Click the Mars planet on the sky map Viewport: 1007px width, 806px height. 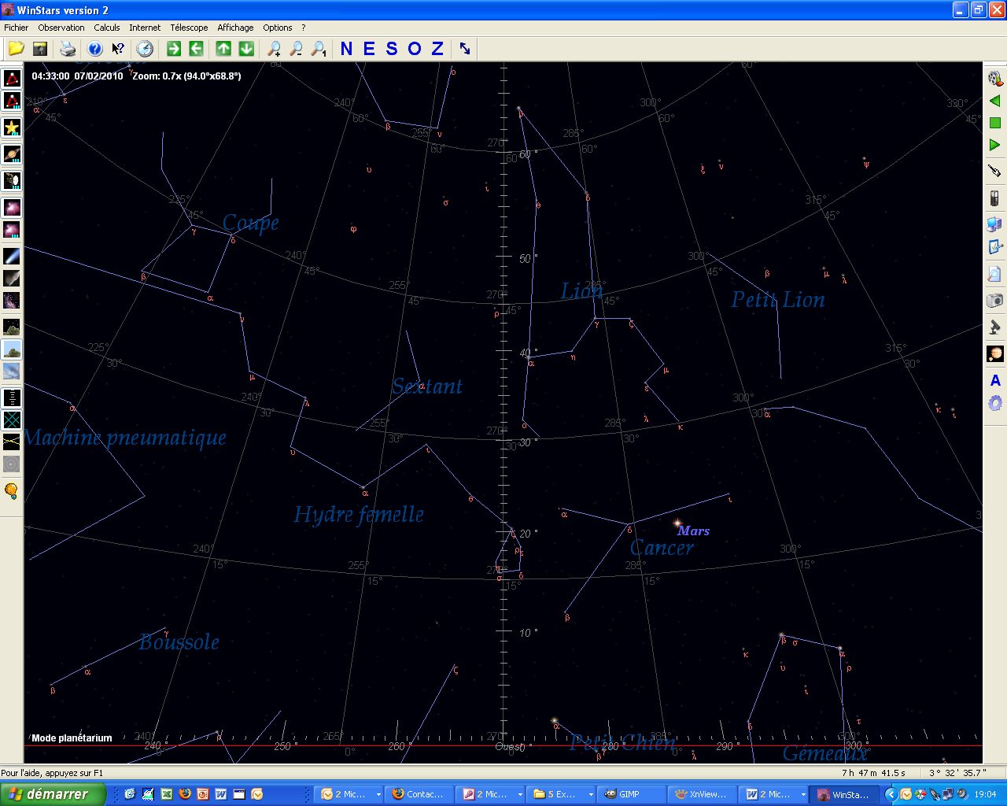pyautogui.click(x=677, y=523)
